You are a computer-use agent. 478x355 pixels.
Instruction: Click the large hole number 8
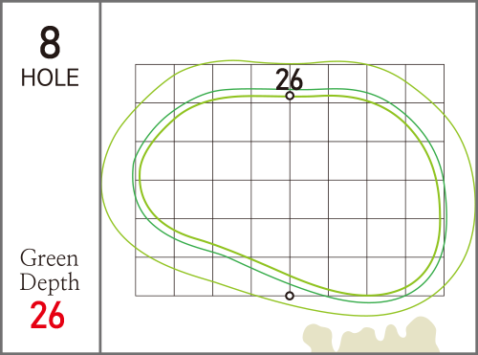tap(50, 42)
